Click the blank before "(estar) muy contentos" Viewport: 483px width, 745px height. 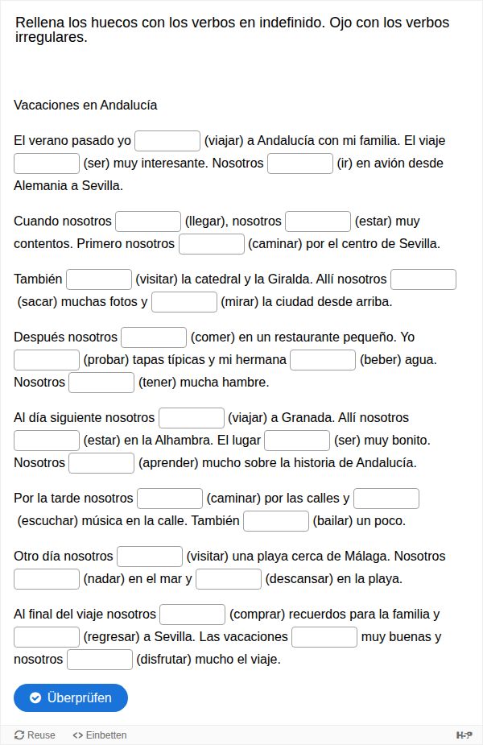[x=318, y=221]
